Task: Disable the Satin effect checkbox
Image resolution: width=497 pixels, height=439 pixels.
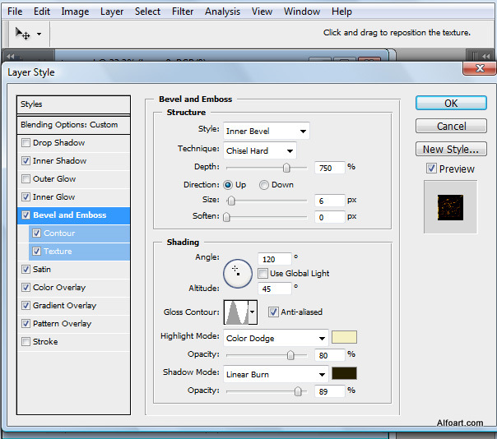Action: coord(26,270)
